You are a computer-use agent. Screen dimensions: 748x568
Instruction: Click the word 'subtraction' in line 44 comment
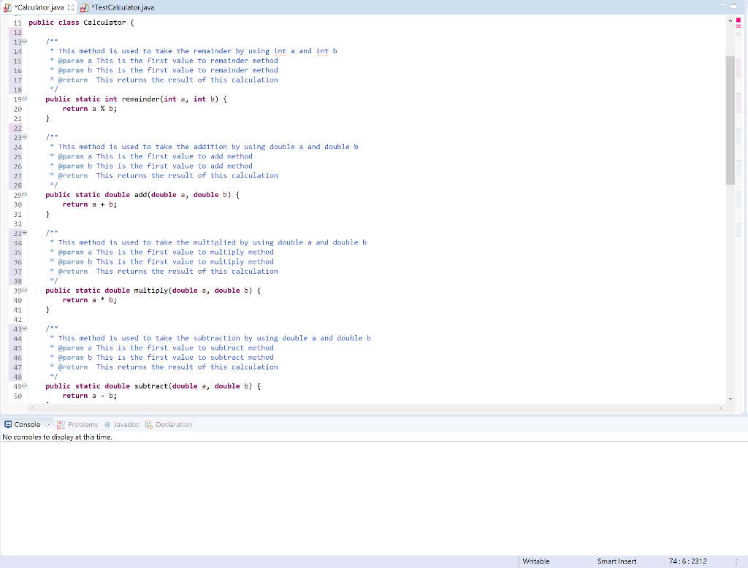point(216,338)
